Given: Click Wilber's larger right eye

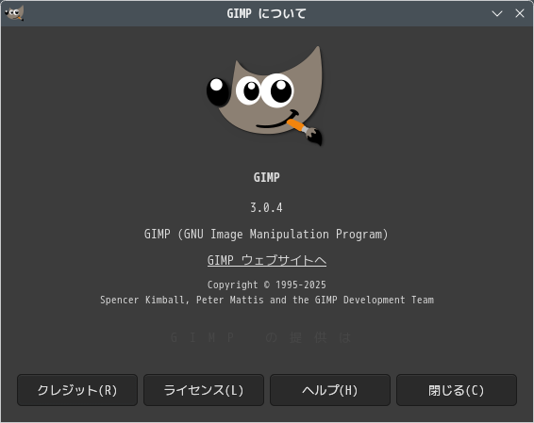Looking at the screenshot, I should pyautogui.click(x=278, y=90).
